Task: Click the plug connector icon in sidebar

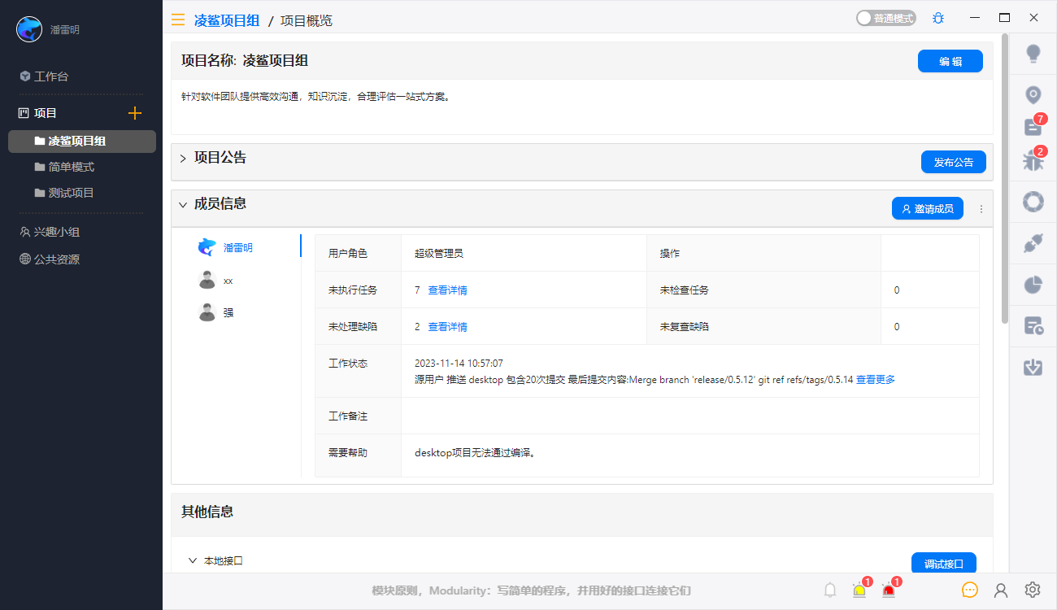Action: 1033,243
